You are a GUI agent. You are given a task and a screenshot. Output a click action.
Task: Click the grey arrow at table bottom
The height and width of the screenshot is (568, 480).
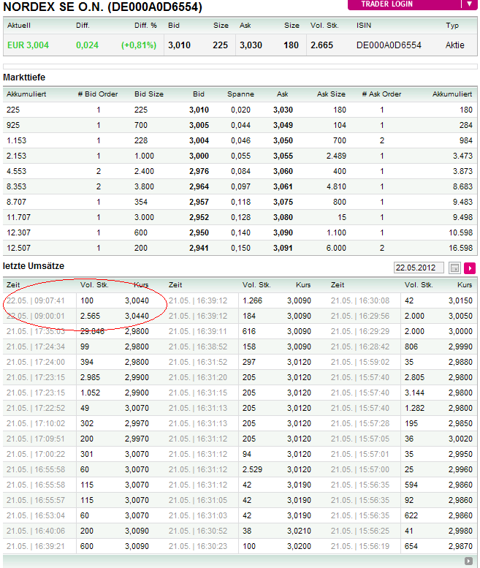point(468,561)
